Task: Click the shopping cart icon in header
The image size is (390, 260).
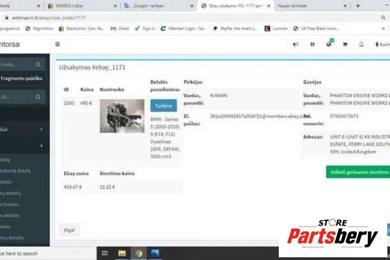Action: (x=344, y=45)
